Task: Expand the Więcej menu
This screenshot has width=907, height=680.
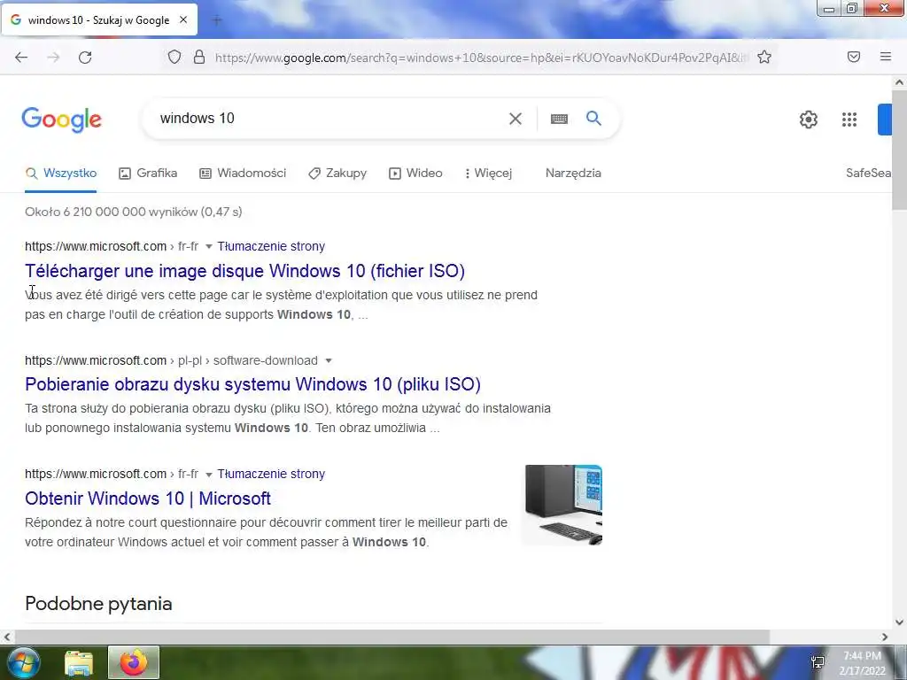Action: (488, 173)
